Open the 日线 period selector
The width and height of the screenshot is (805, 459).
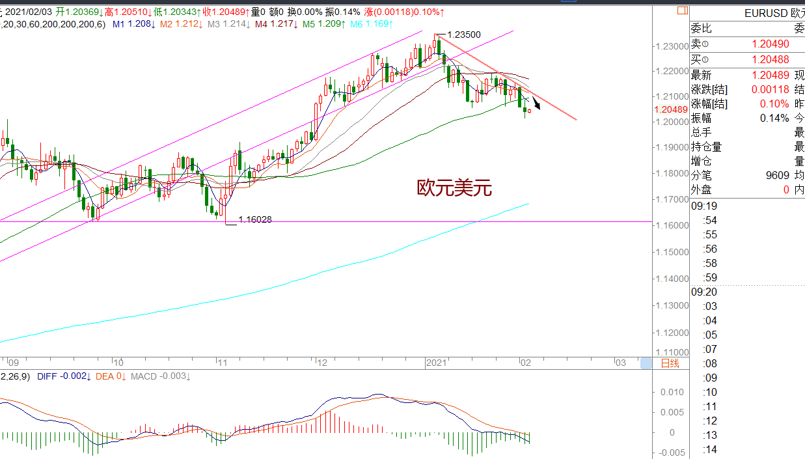click(670, 363)
